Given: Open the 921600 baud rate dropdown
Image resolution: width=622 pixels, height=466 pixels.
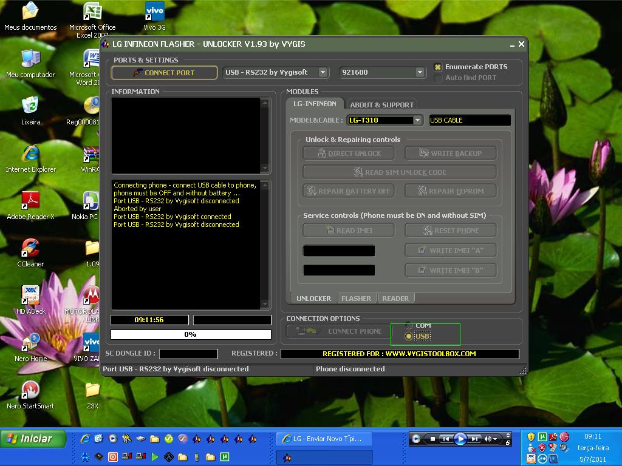Looking at the screenshot, I should click(420, 73).
